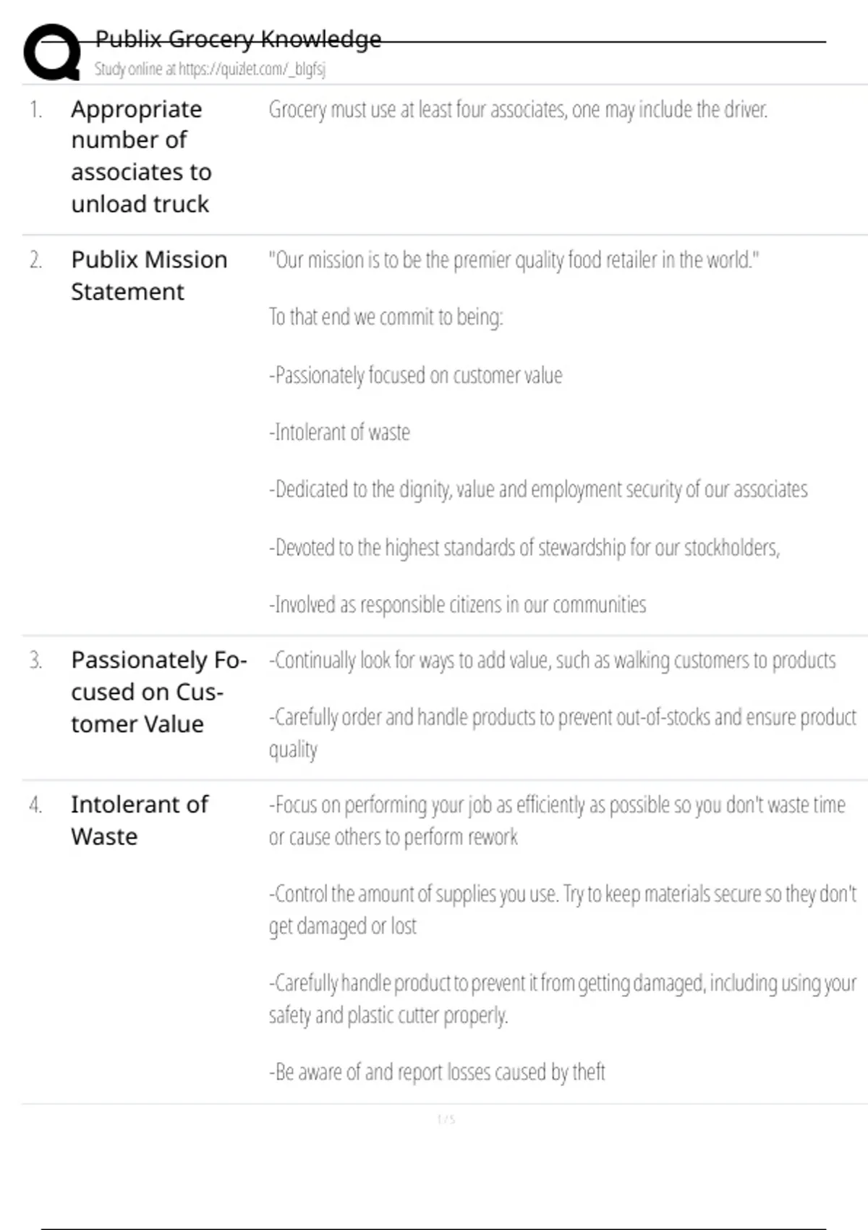Select the bullet about reporting losses from theft
This screenshot has width=868, height=1230.
[x=437, y=1072]
